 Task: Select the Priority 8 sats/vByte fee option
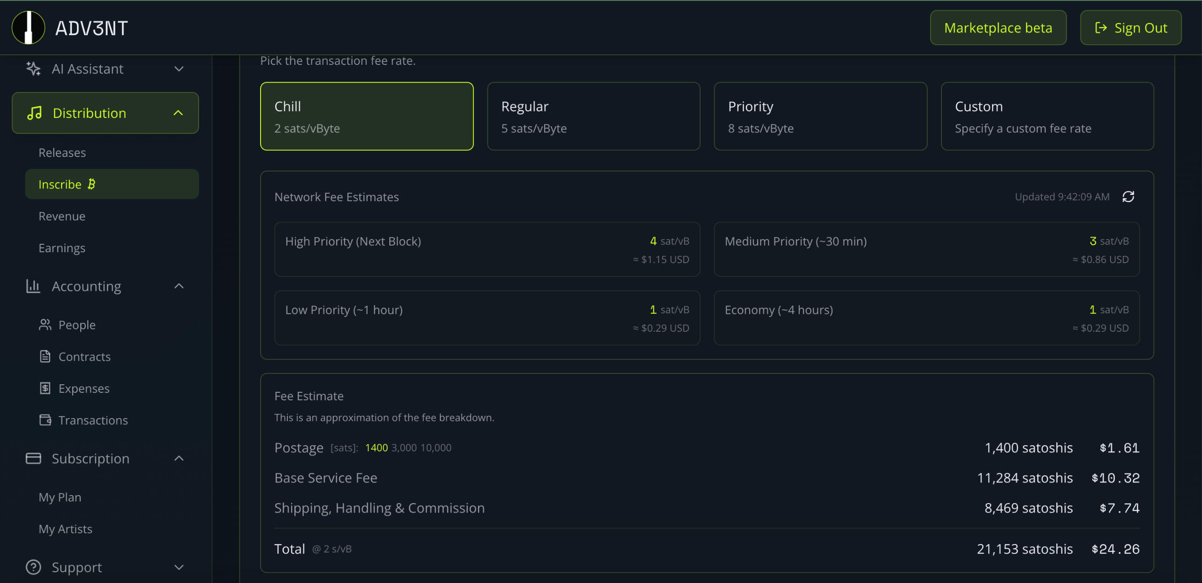coord(820,117)
